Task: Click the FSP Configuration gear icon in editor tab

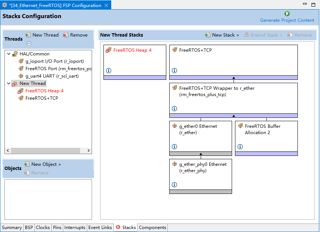Action: [4, 5]
